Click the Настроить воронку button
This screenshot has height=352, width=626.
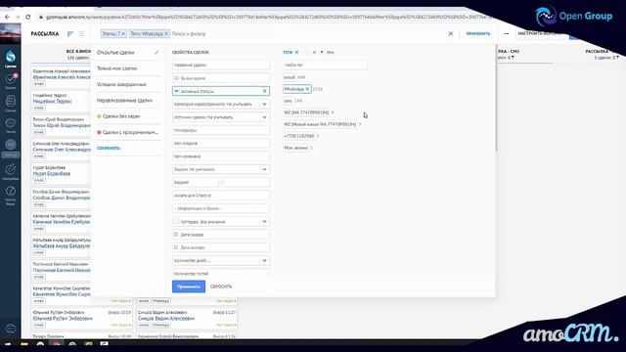(541, 34)
